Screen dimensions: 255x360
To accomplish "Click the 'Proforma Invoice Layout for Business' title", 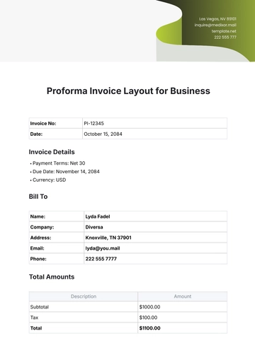I will coord(128,91).
